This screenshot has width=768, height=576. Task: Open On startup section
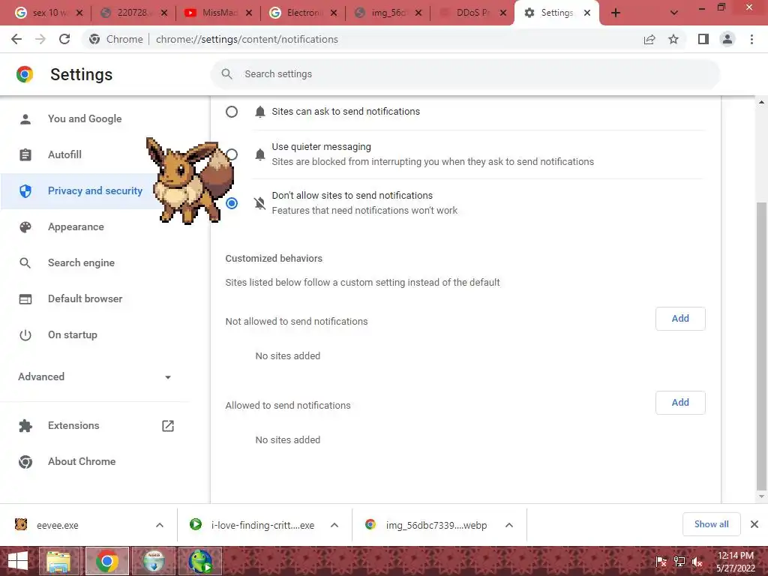point(73,335)
